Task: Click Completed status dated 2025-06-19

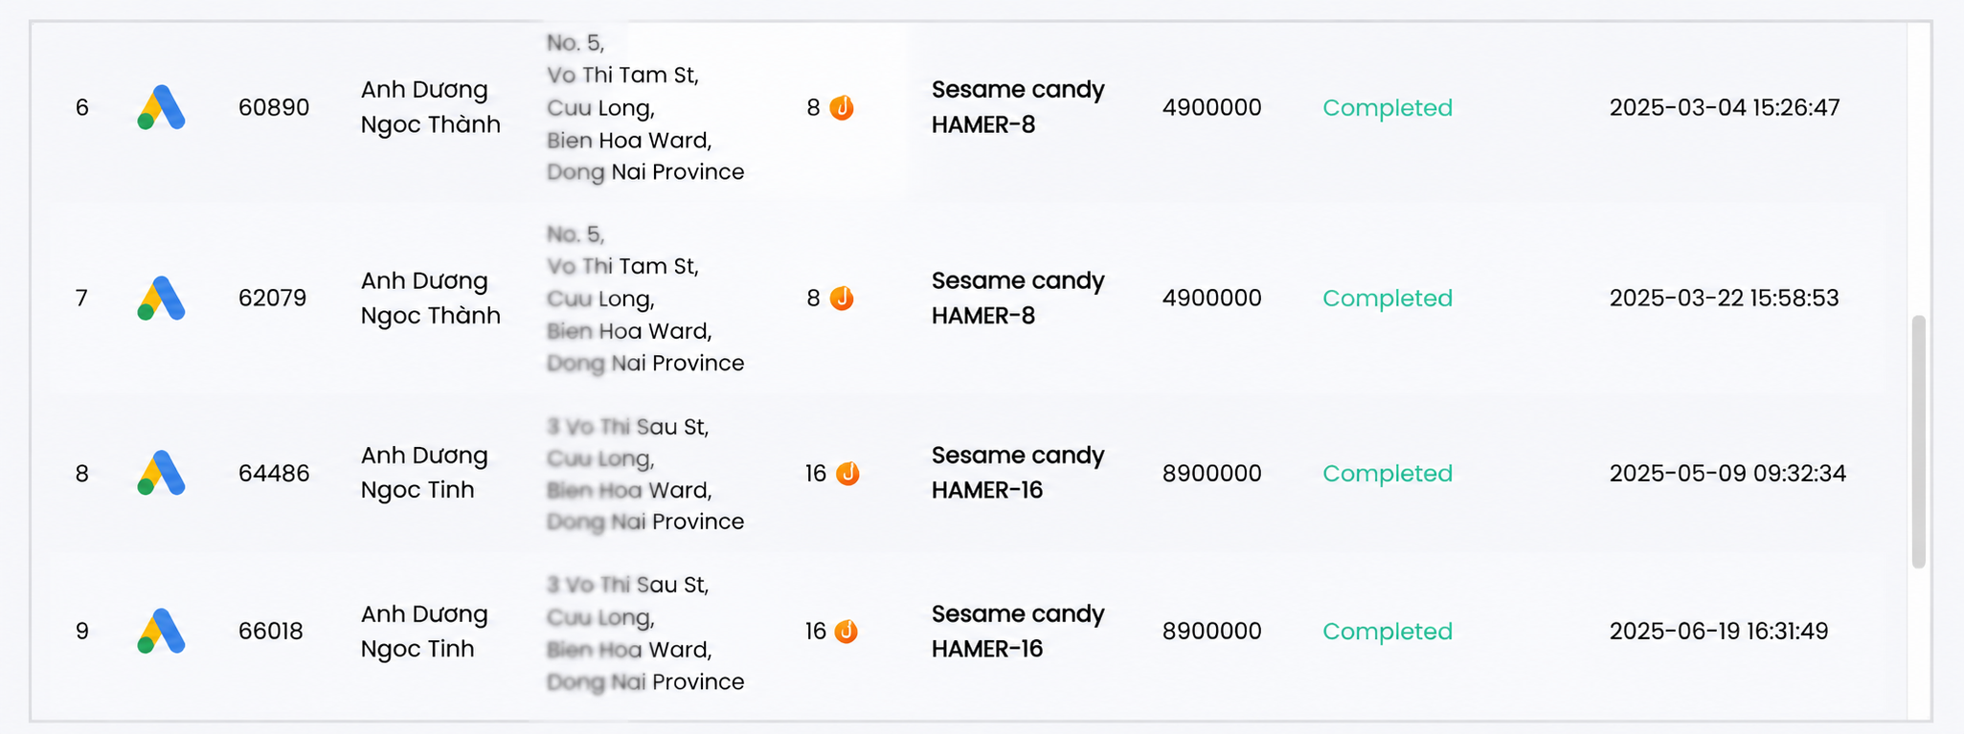Action: pos(1388,632)
